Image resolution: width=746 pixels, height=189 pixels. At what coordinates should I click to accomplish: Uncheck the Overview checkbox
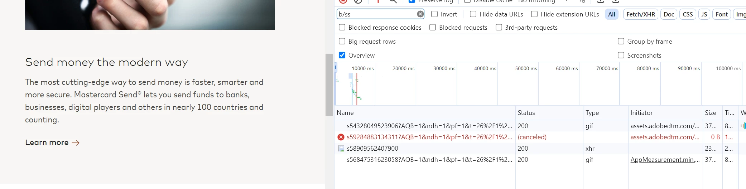click(x=342, y=55)
